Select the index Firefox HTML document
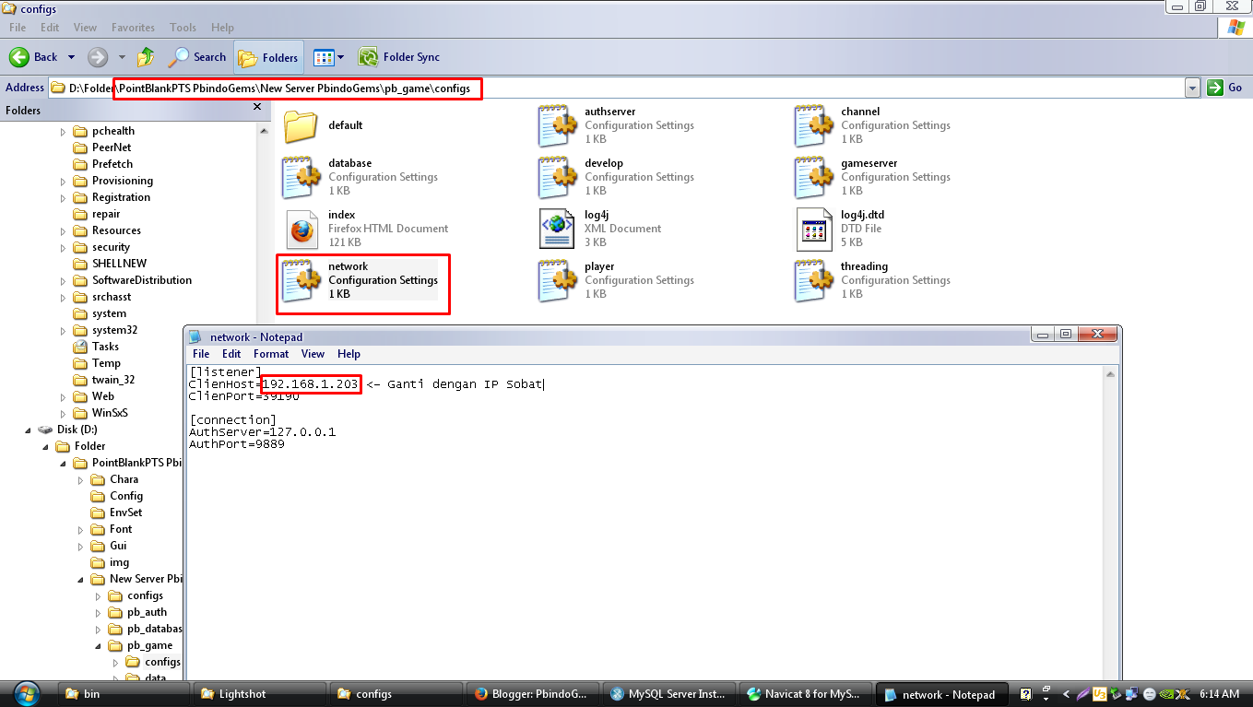1253x707 pixels. [301, 230]
